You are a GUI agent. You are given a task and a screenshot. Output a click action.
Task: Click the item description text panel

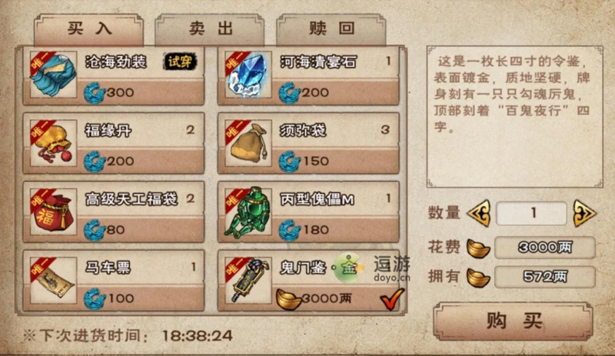(x=514, y=117)
